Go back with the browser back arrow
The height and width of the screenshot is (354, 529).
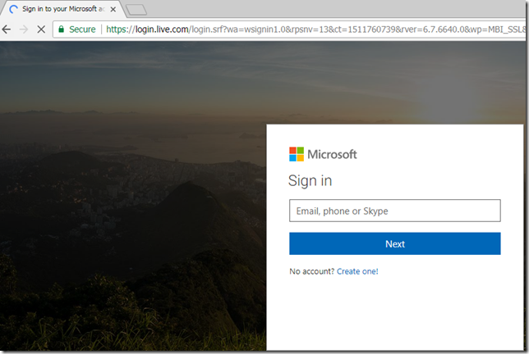pos(7,29)
